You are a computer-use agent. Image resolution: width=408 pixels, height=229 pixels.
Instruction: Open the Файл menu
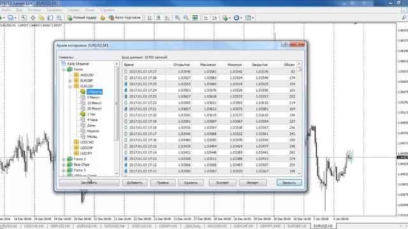pyautogui.click(x=6, y=10)
